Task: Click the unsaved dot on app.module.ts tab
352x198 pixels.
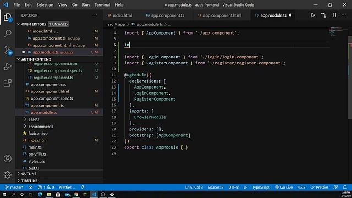Action: [x=290, y=15]
